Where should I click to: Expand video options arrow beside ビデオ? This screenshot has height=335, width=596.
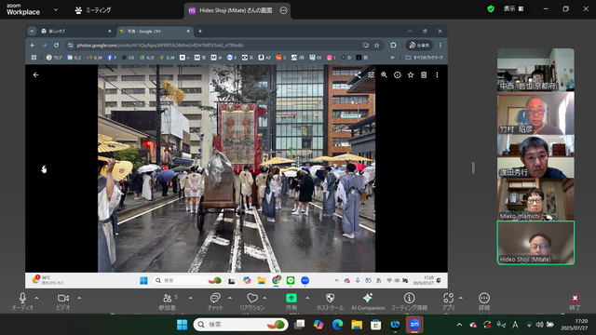click(79, 298)
